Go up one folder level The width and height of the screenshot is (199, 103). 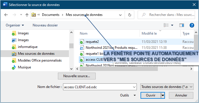(27, 15)
